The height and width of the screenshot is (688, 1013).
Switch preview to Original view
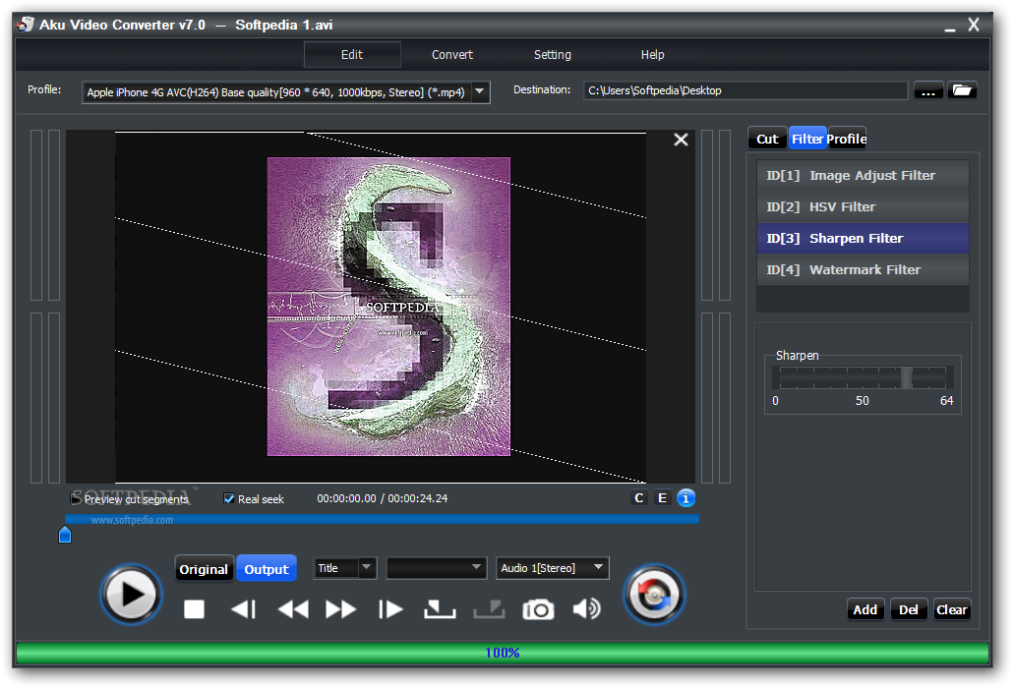pyautogui.click(x=204, y=569)
